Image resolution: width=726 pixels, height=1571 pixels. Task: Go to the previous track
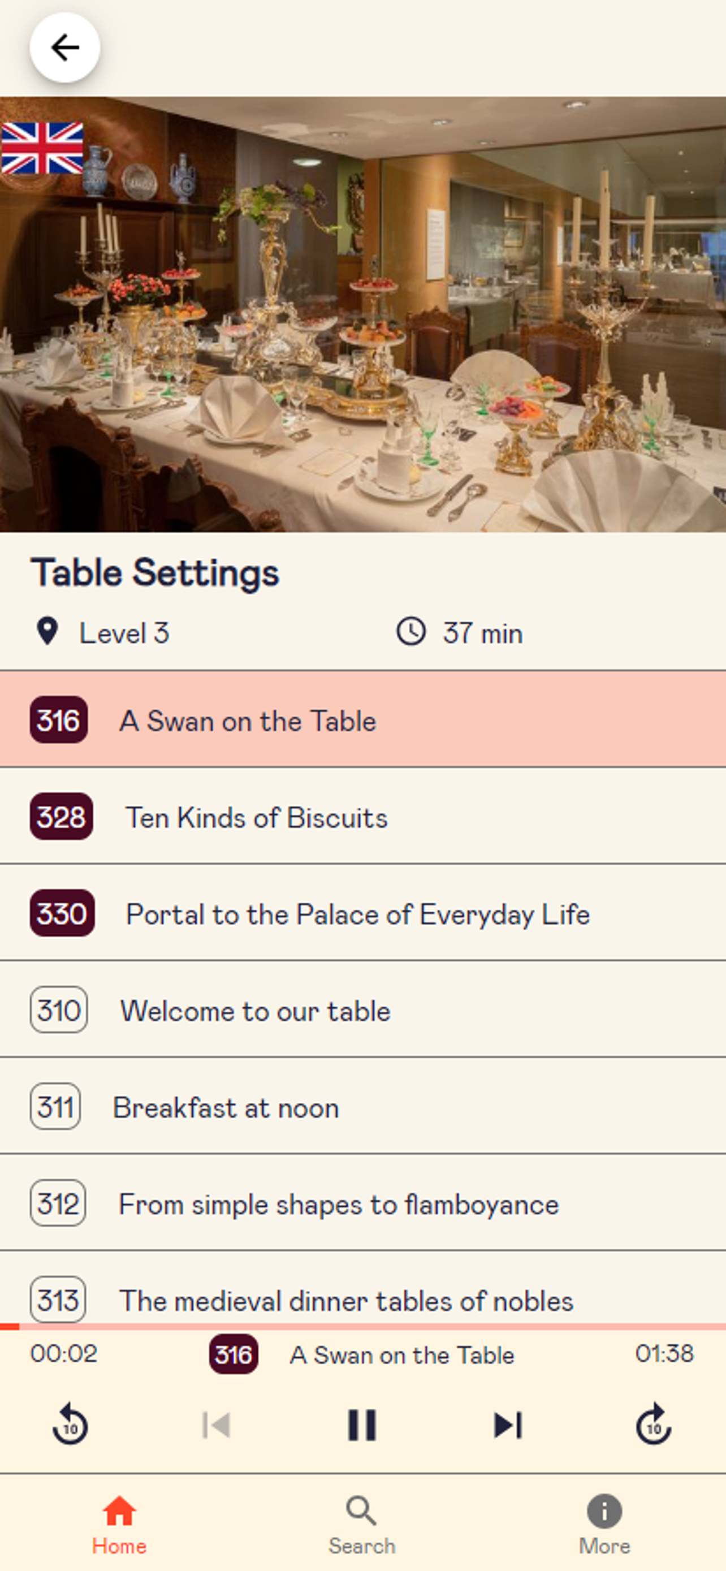point(217,1425)
